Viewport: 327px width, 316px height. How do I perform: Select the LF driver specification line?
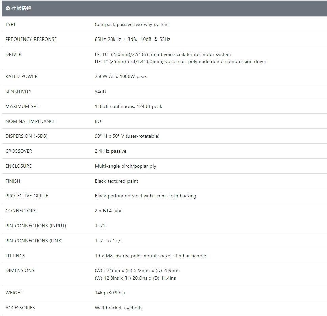(x=163, y=55)
